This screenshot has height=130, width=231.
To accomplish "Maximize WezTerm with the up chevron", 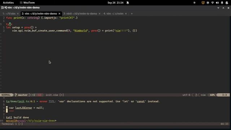I will (223, 8).
